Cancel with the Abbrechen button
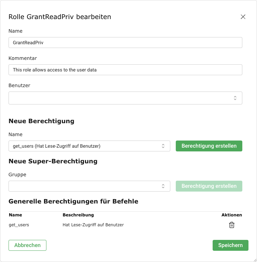Viewport: 257px width, 262px height. click(x=27, y=245)
